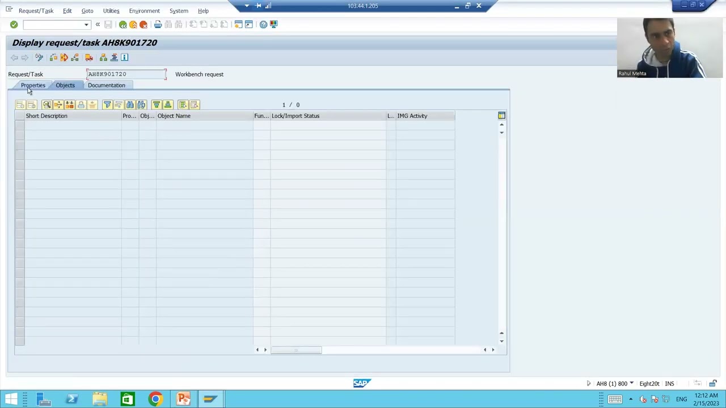Open PowerPoint from the taskbar
726x408 pixels.
[183, 399]
